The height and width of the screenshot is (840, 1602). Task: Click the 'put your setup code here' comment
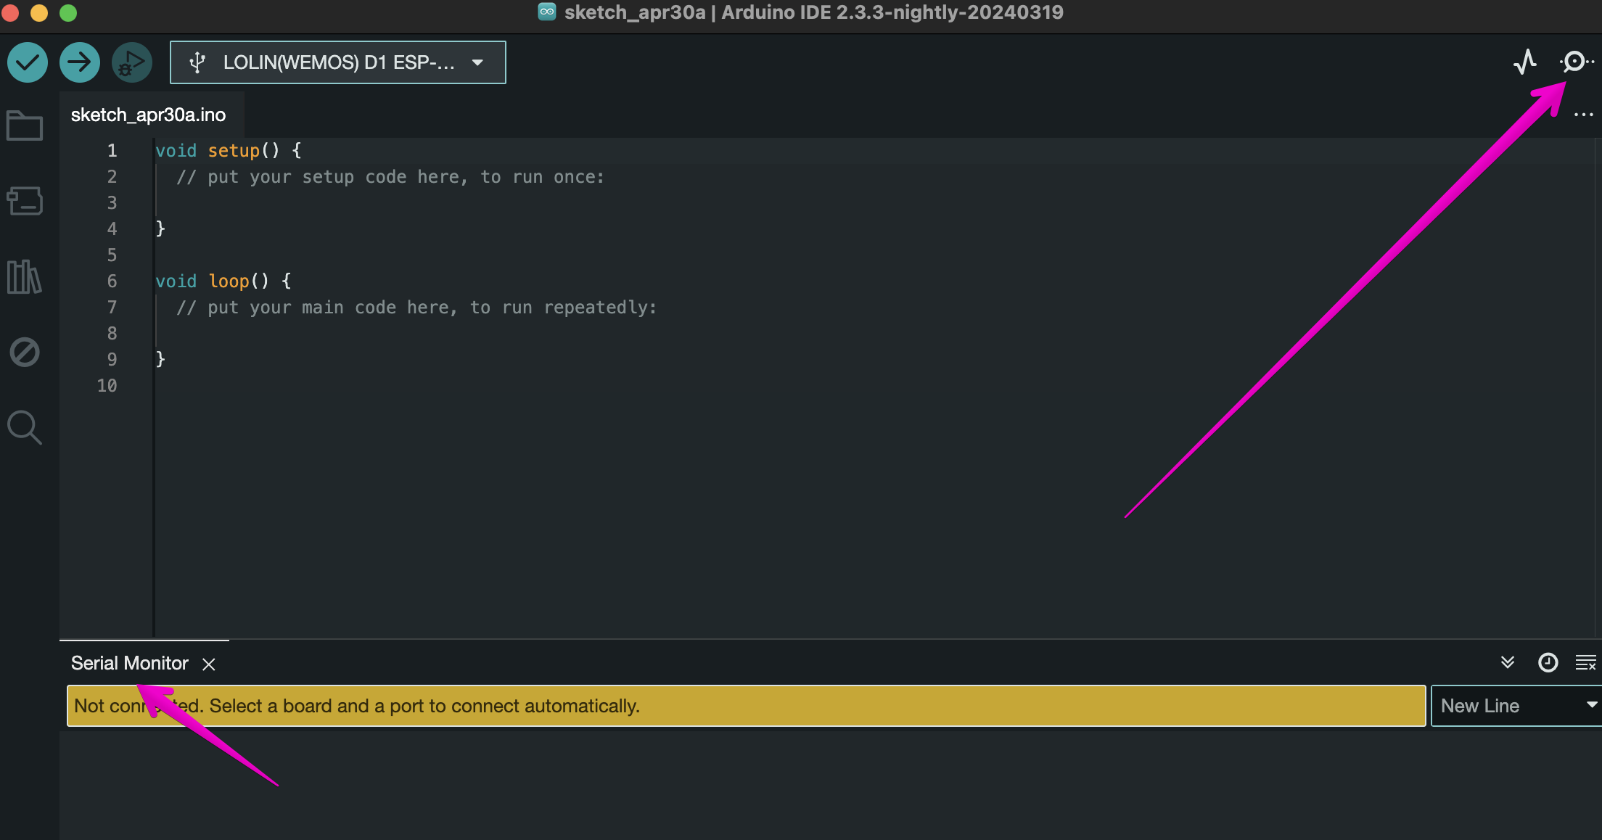[390, 176]
